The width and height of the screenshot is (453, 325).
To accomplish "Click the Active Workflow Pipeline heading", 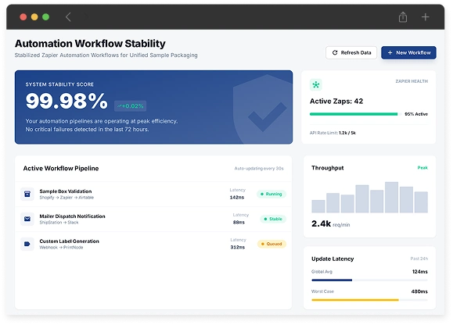I will 61,169.
